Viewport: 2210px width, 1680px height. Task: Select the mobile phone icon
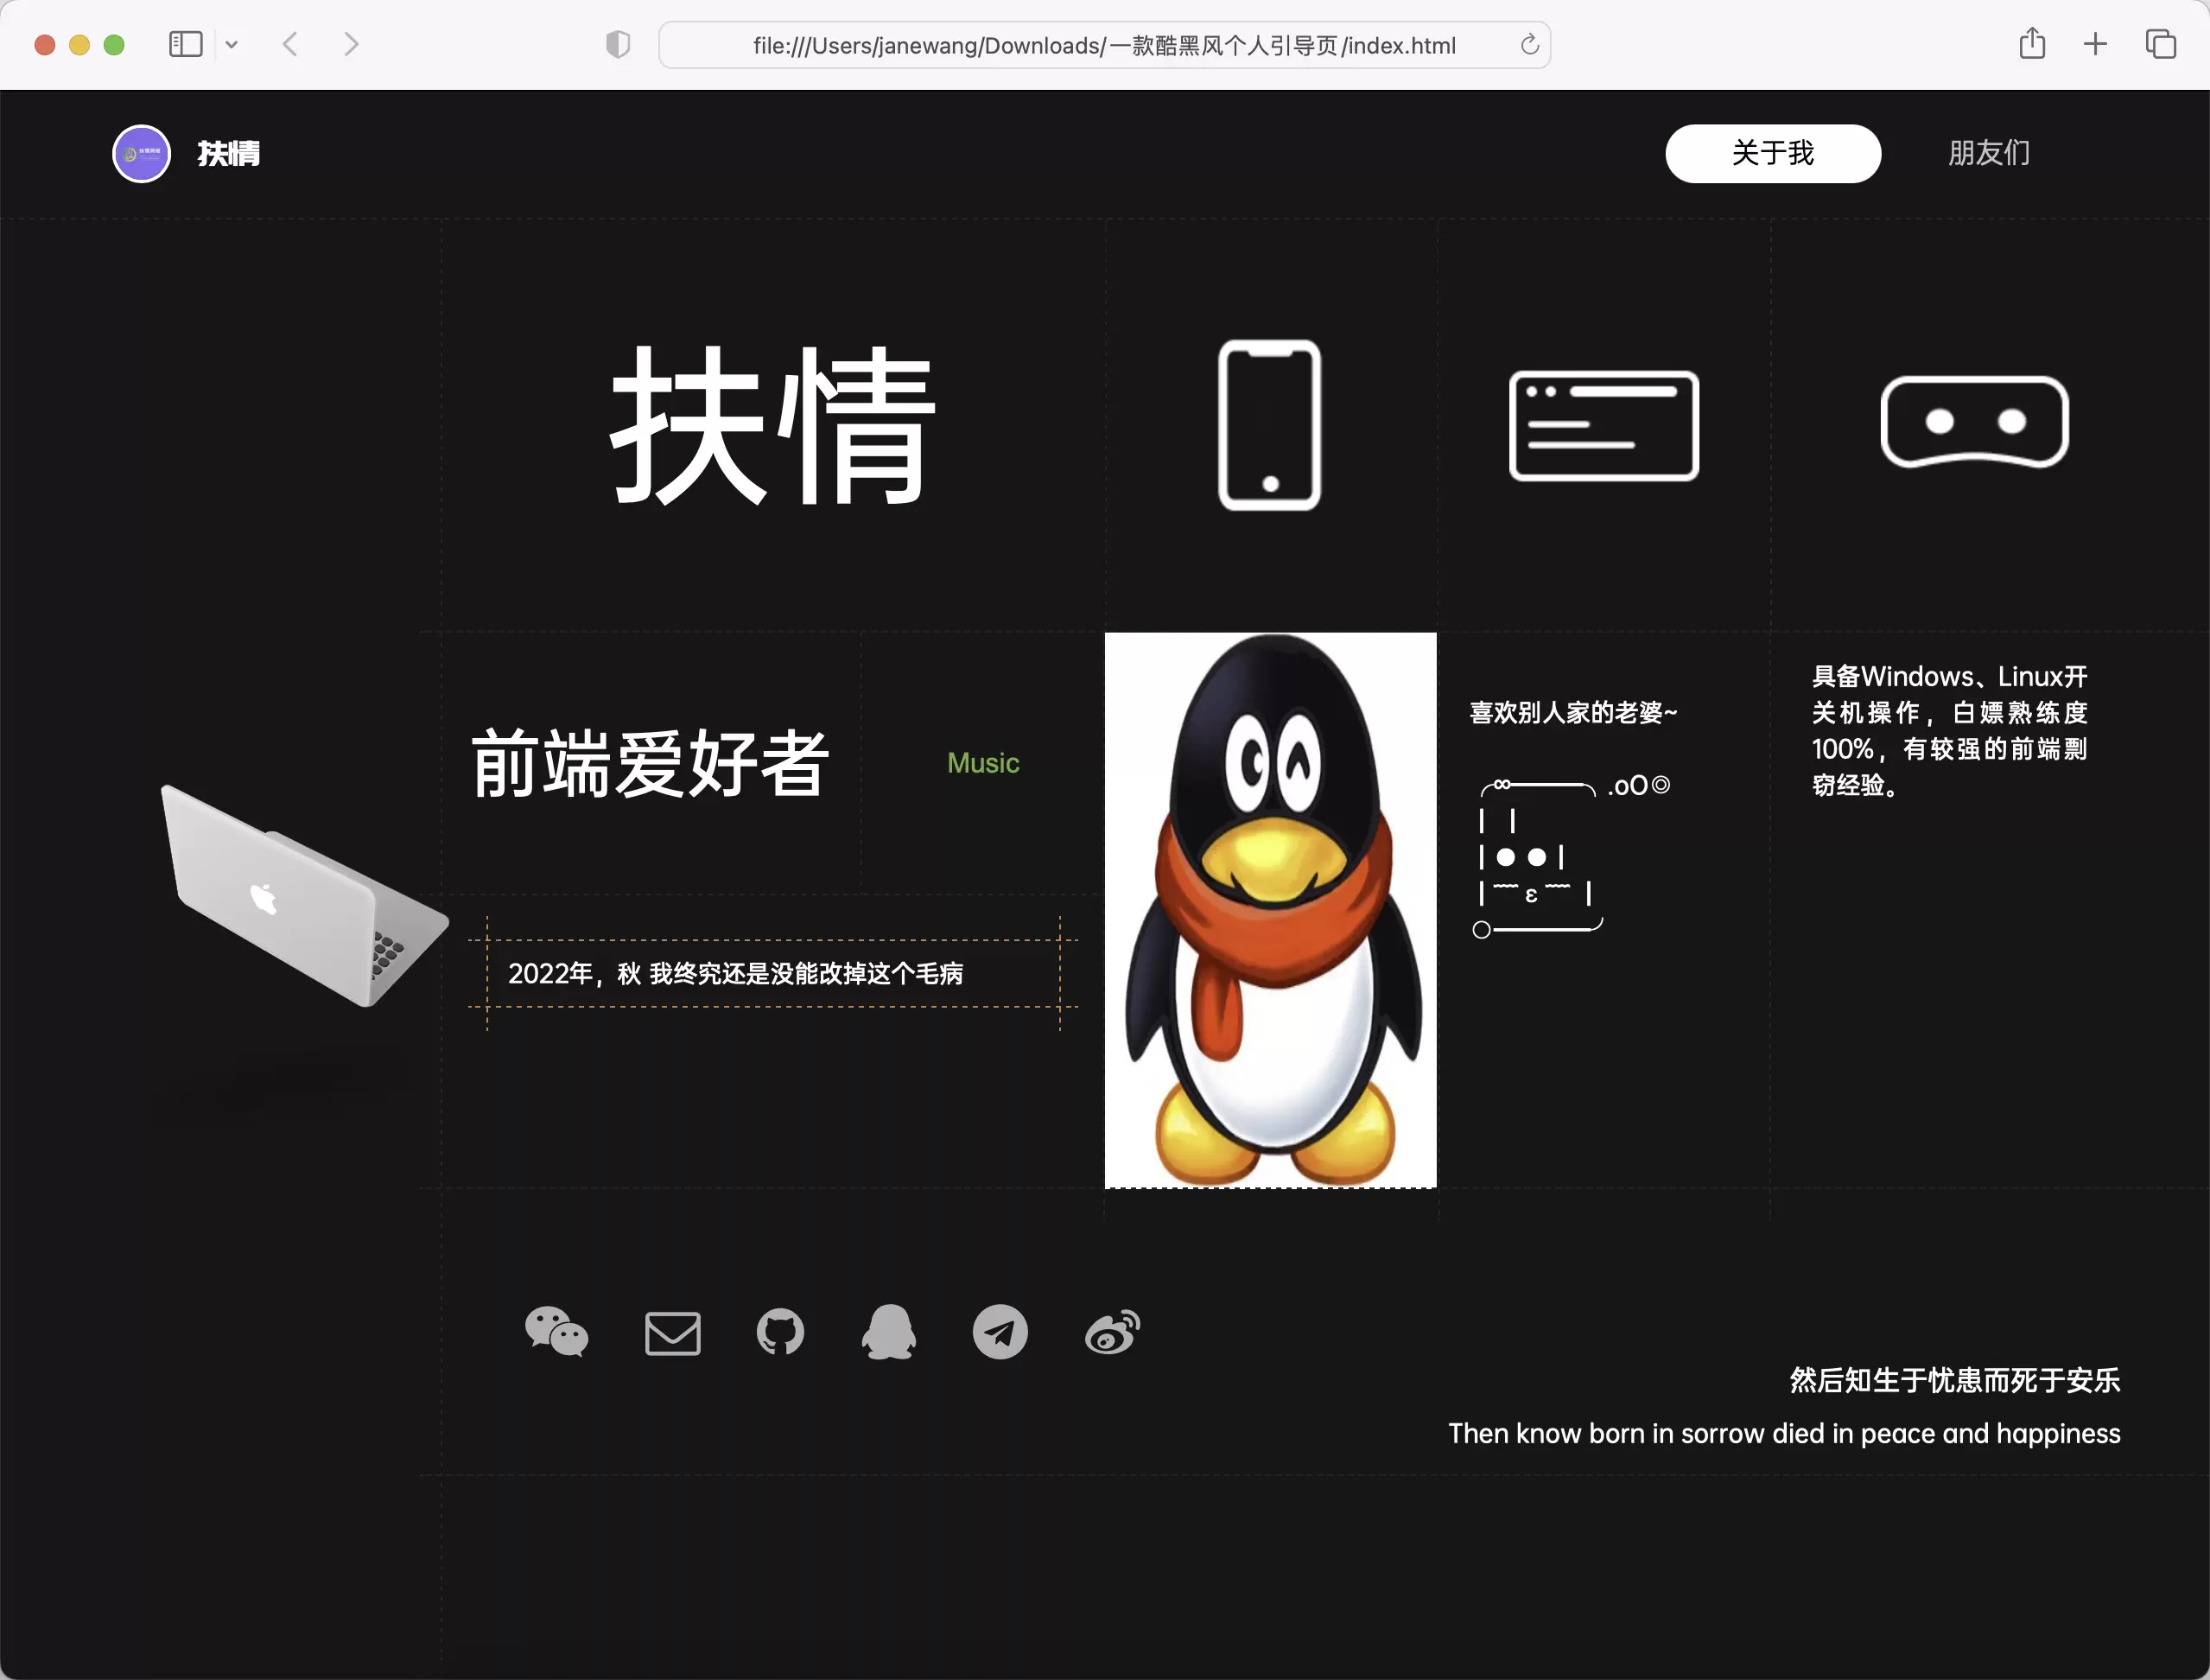[x=1269, y=425]
